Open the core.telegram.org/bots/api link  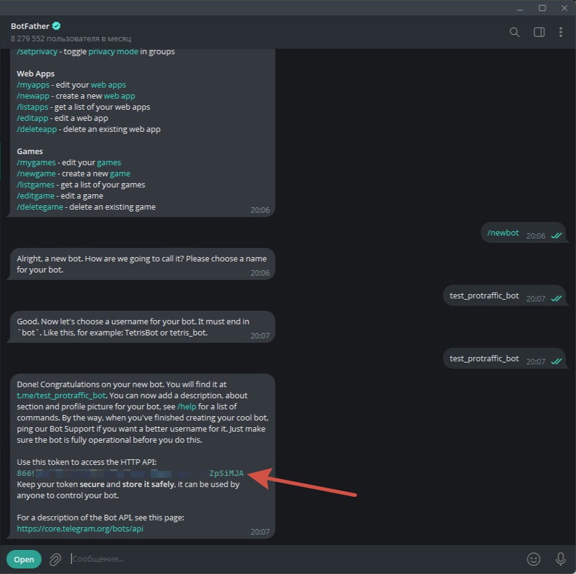point(80,529)
